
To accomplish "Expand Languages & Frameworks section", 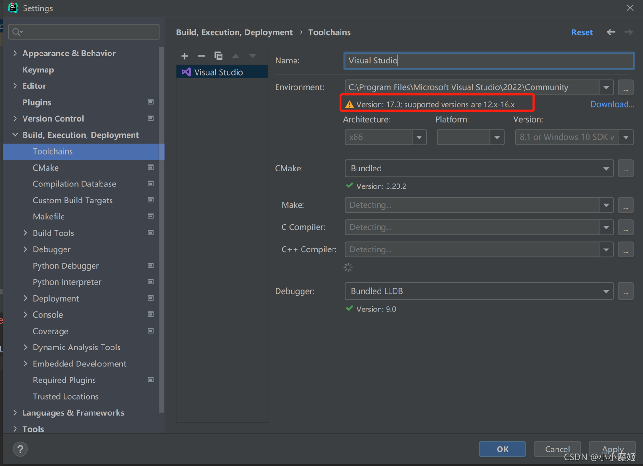I will 15,412.
